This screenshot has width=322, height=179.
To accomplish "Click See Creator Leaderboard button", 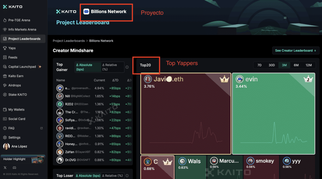I will 296,51.
